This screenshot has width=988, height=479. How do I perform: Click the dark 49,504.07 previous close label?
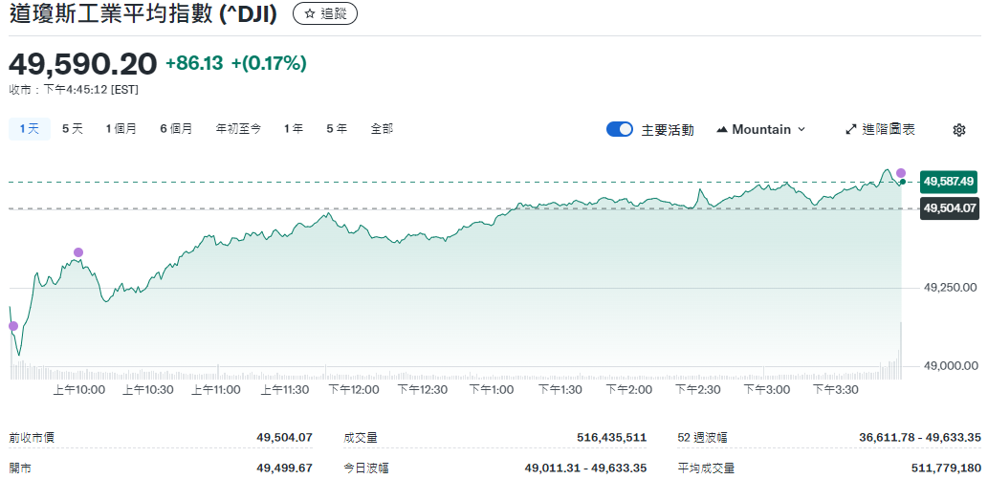(948, 208)
